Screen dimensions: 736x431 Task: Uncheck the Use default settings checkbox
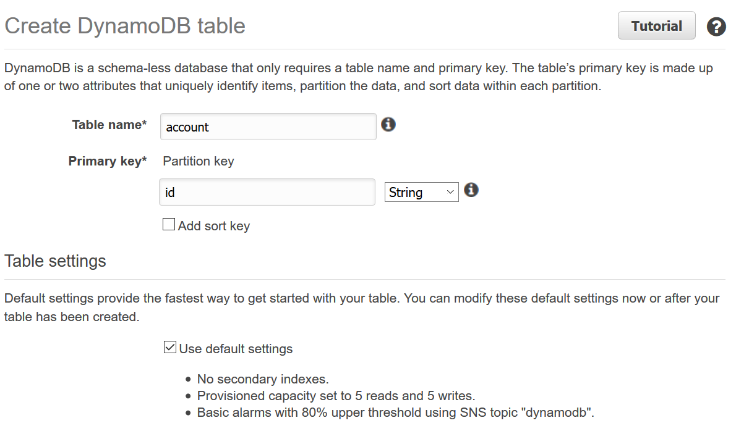(169, 348)
